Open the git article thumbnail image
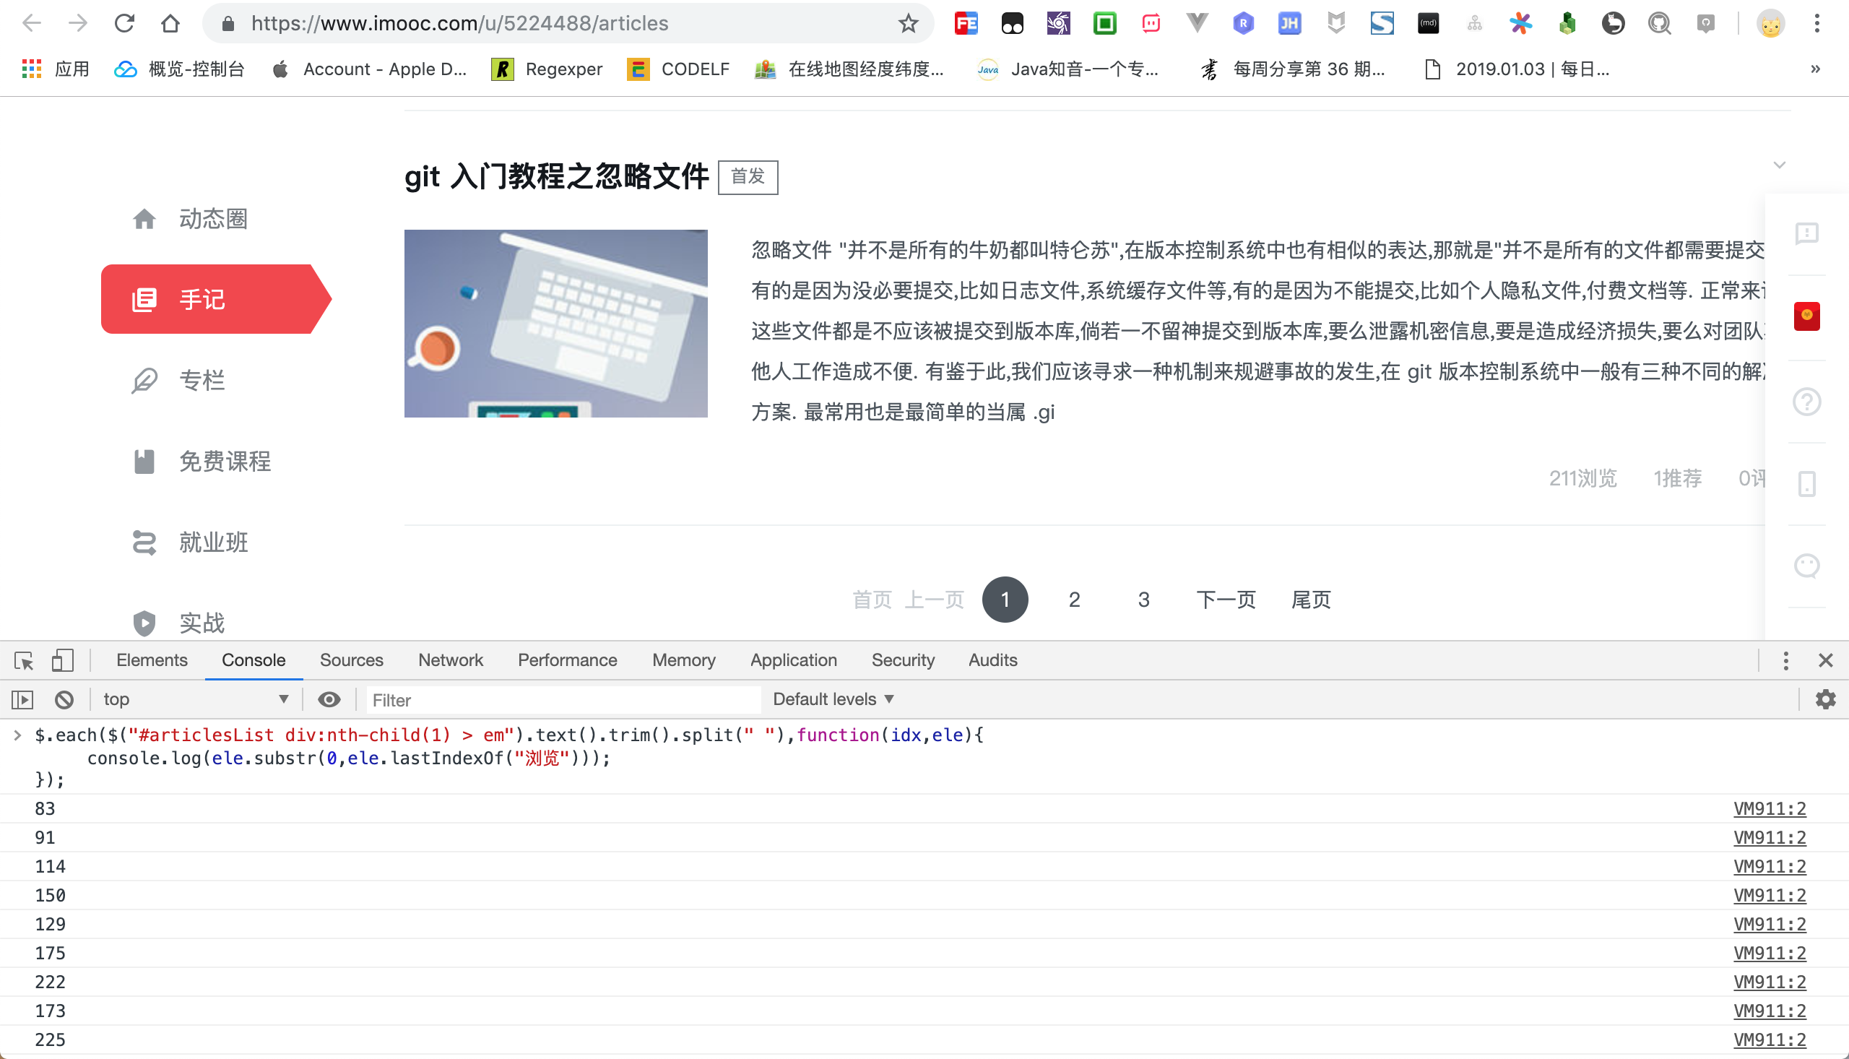This screenshot has height=1059, width=1849. (555, 324)
